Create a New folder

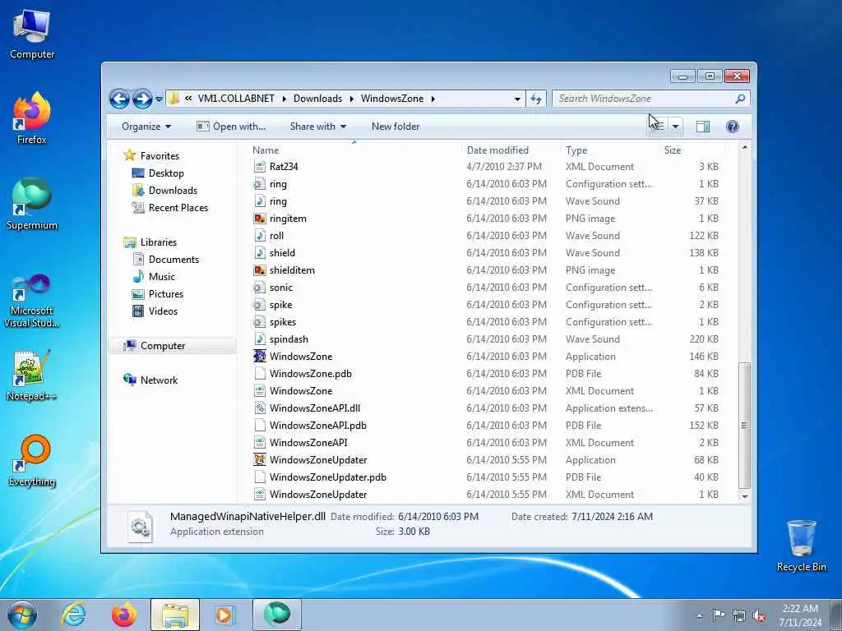coord(396,127)
